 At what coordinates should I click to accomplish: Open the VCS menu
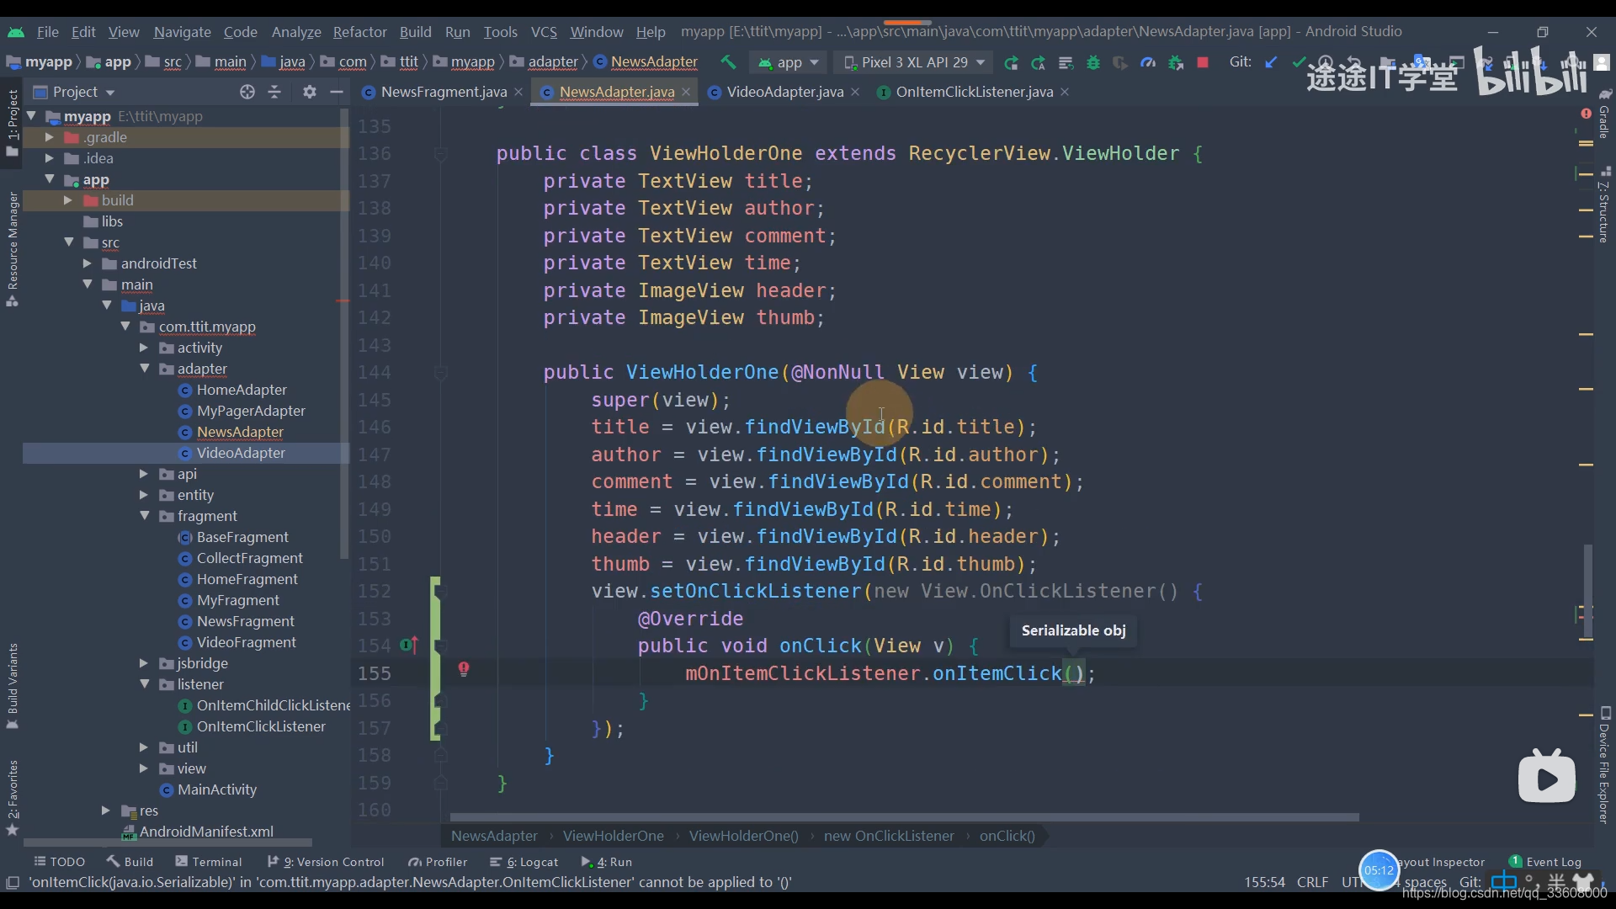click(544, 32)
